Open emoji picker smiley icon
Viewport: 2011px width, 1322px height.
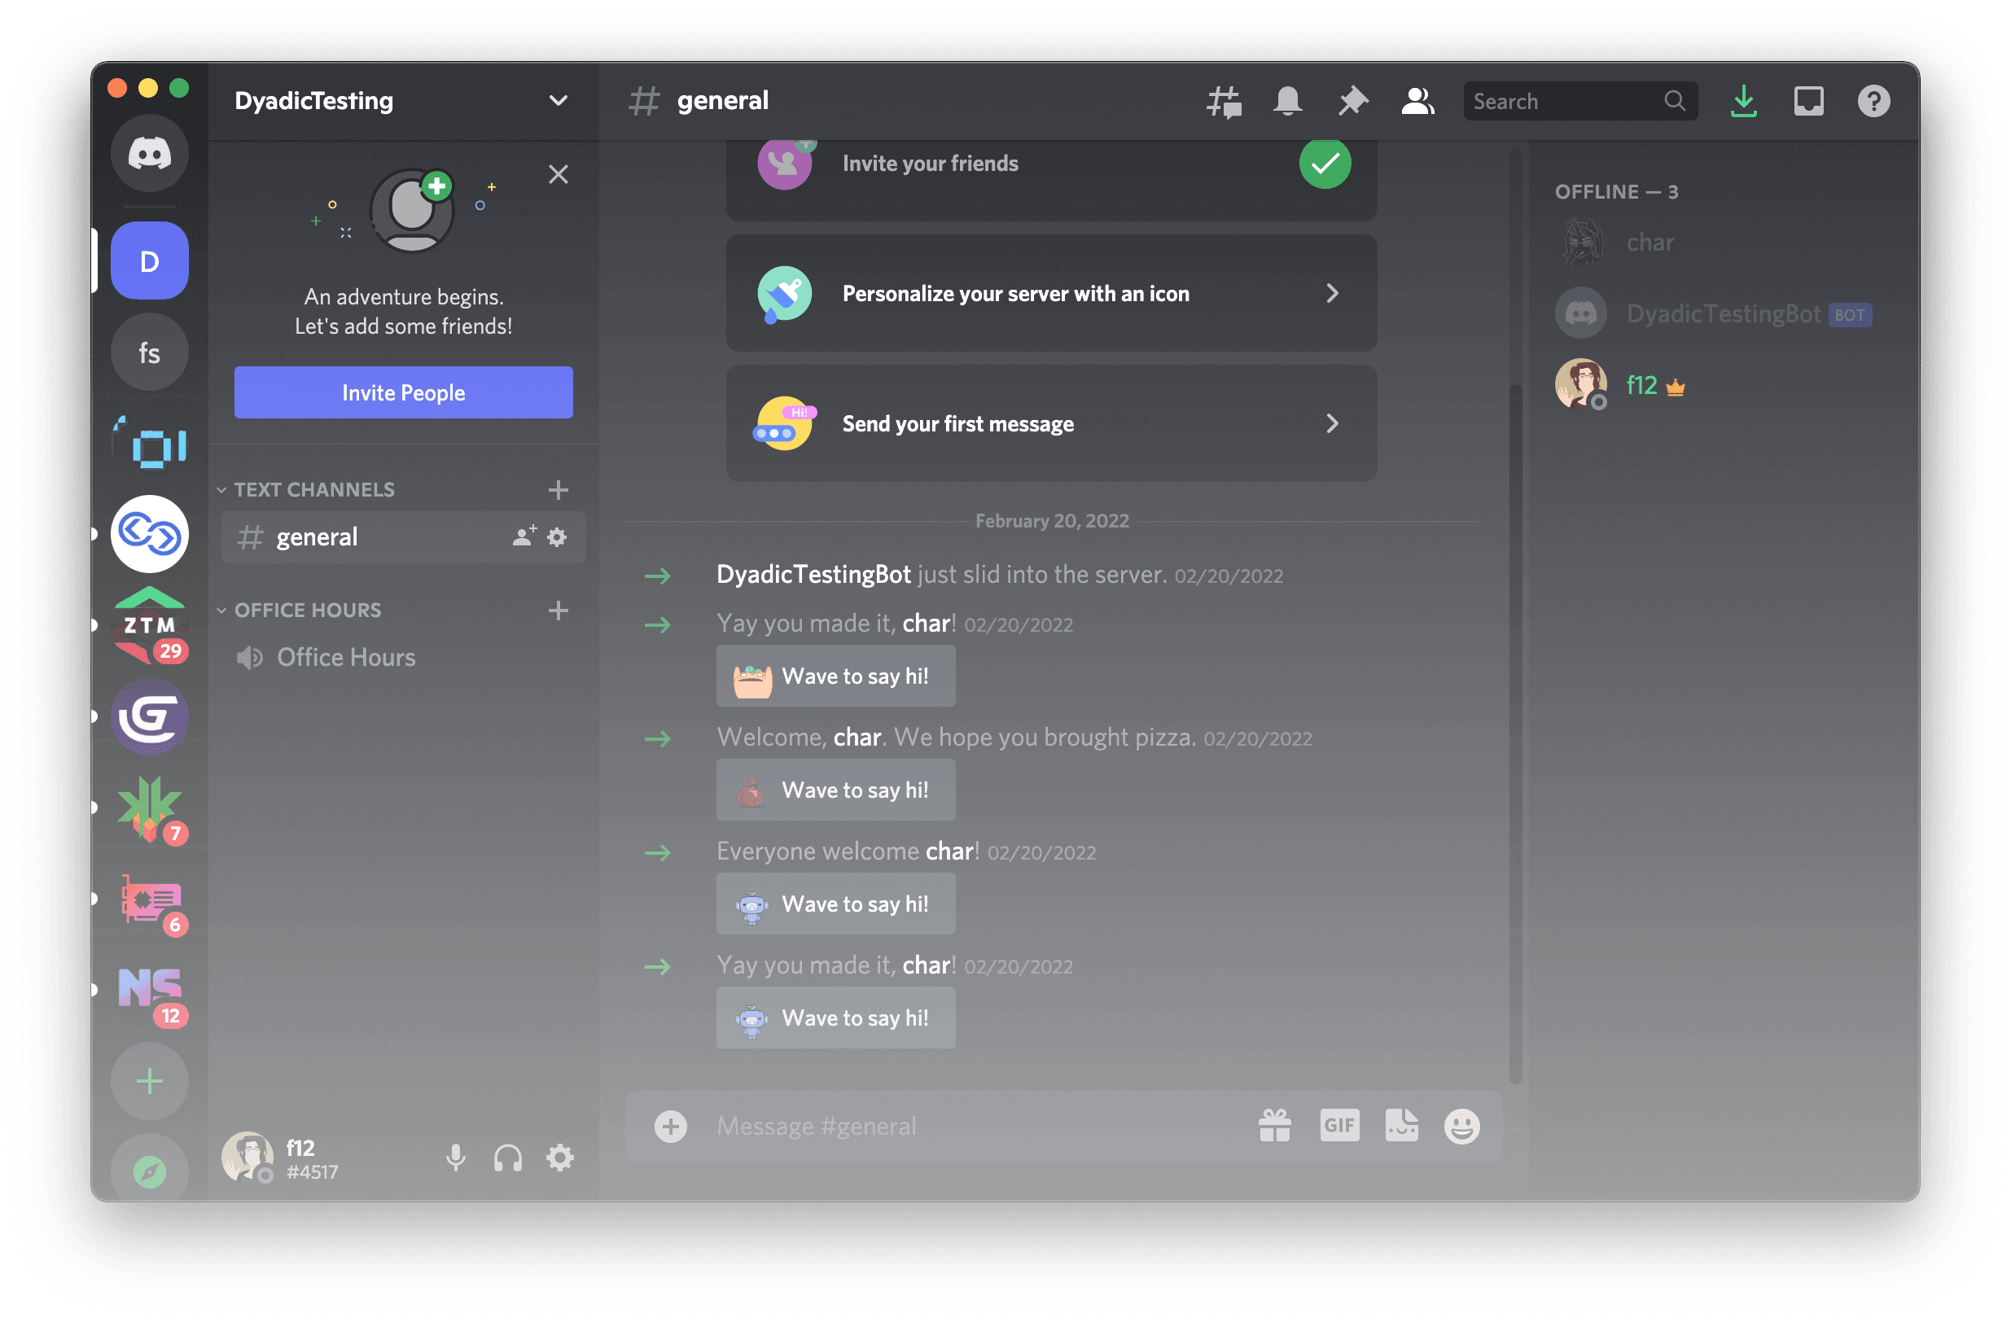1462,1127
